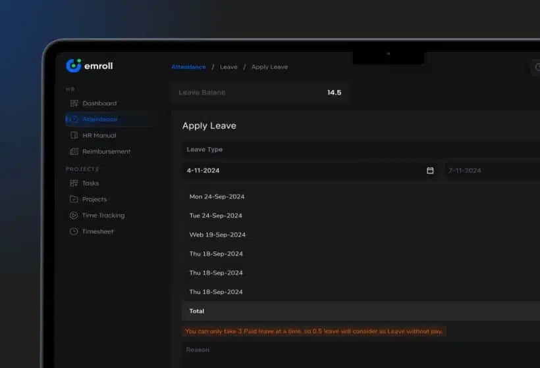Click the Reimbursement icon in the sidebar
Screen dimensions: 540x368
click(74, 152)
